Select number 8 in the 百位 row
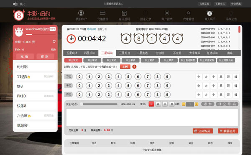Image resolution: width=251 pixels, height=155 pixels. point(157,94)
